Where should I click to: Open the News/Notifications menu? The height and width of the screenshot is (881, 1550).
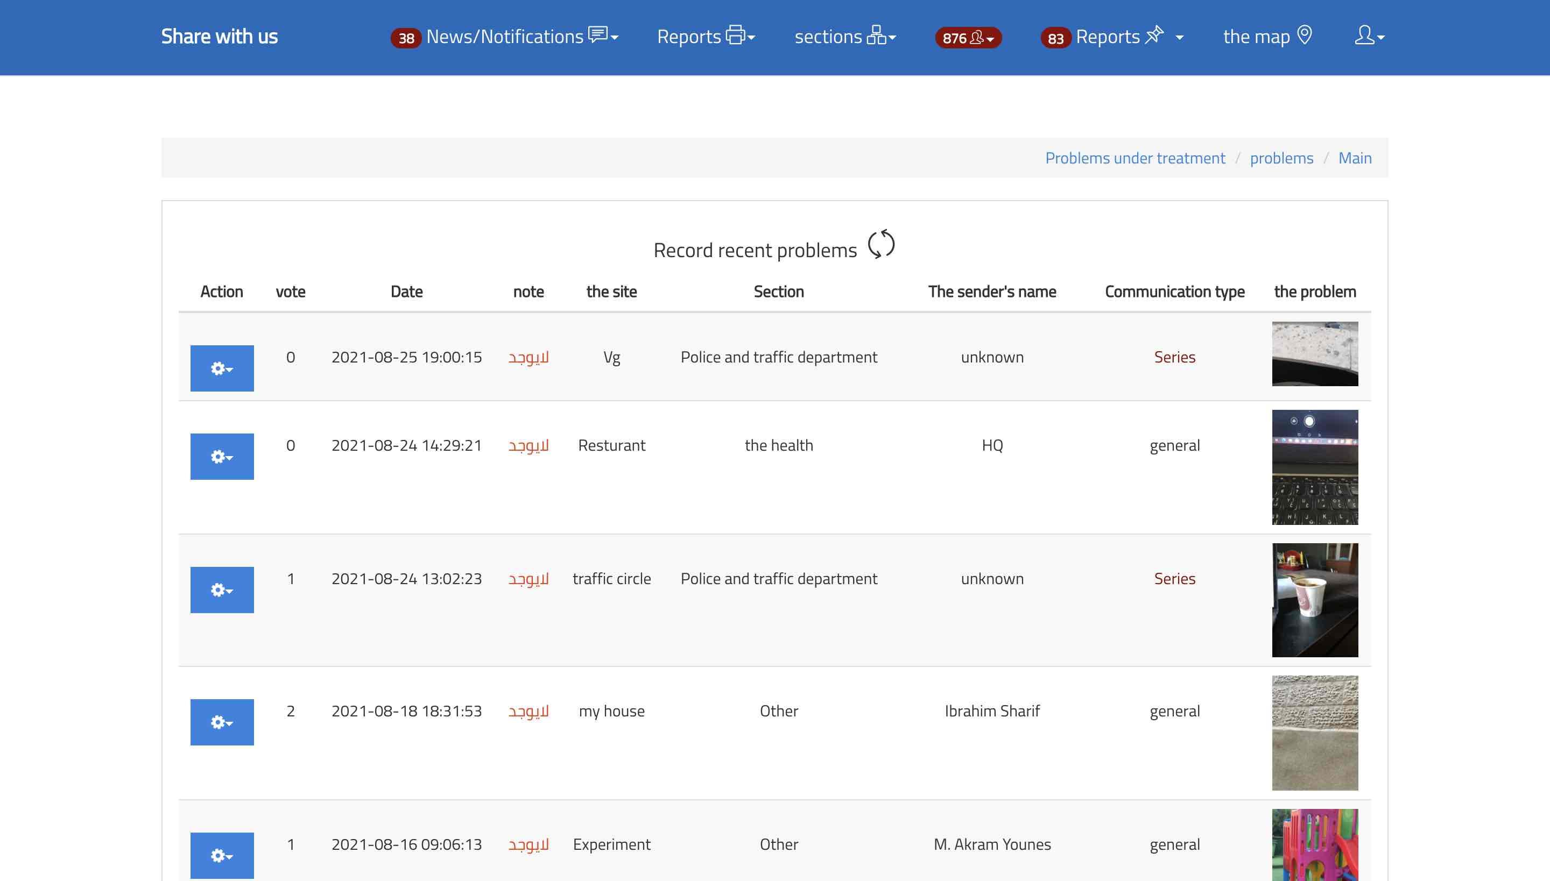click(x=504, y=37)
